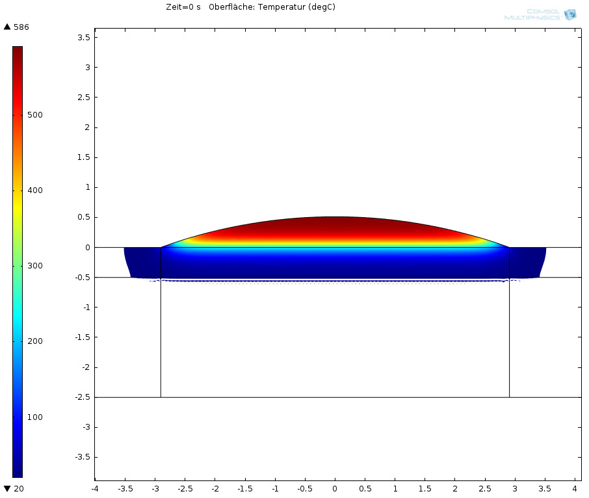Click the dark blue right wing of the part
The image size is (589, 498).
tap(527, 262)
